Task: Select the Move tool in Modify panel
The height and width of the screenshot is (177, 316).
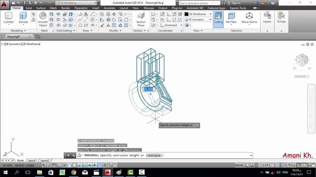Action: (x=114, y=14)
